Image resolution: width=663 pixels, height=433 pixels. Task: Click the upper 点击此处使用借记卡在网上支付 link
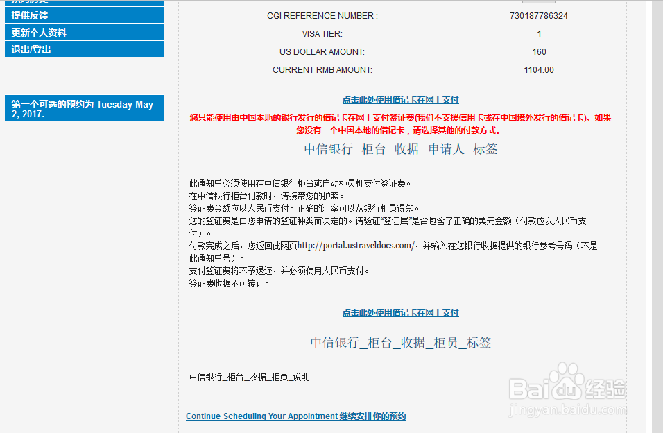tap(400, 99)
